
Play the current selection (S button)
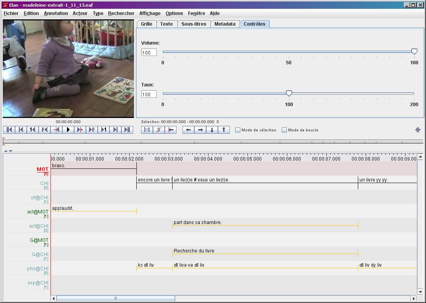coord(147,130)
